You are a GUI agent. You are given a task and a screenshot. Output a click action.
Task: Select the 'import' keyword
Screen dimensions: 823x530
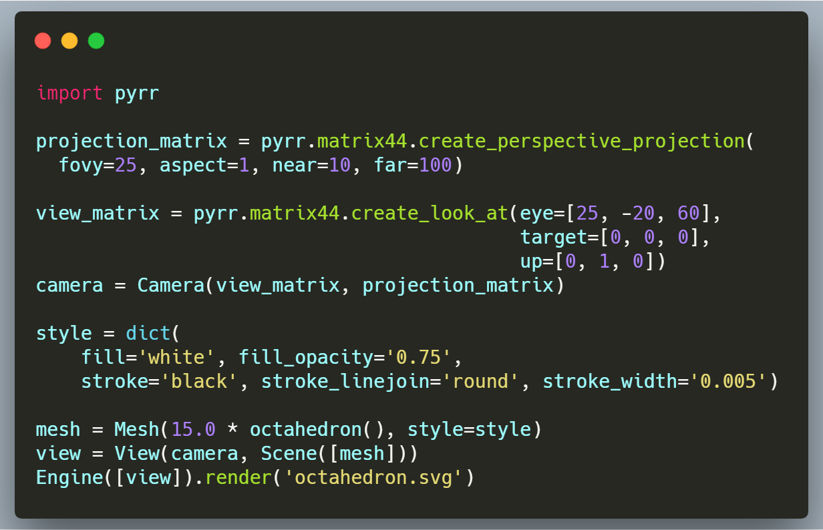coord(70,93)
